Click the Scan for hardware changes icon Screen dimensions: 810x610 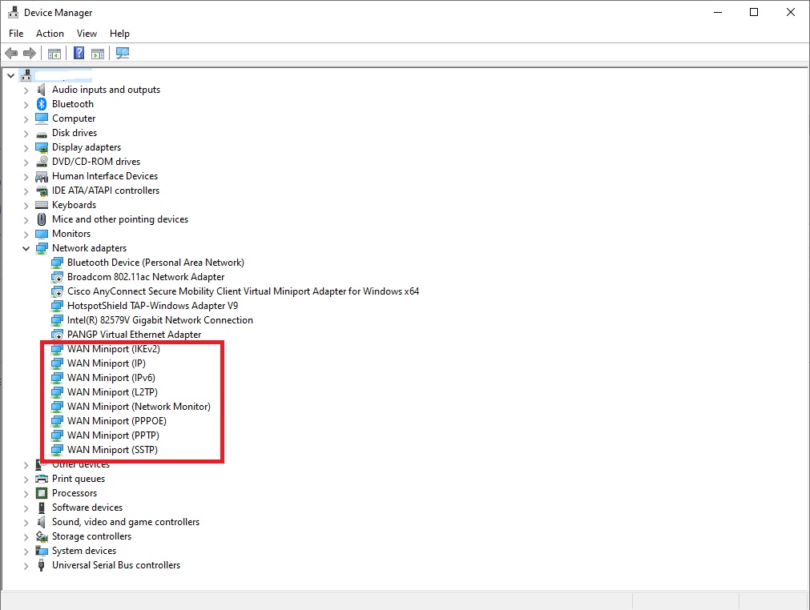123,53
